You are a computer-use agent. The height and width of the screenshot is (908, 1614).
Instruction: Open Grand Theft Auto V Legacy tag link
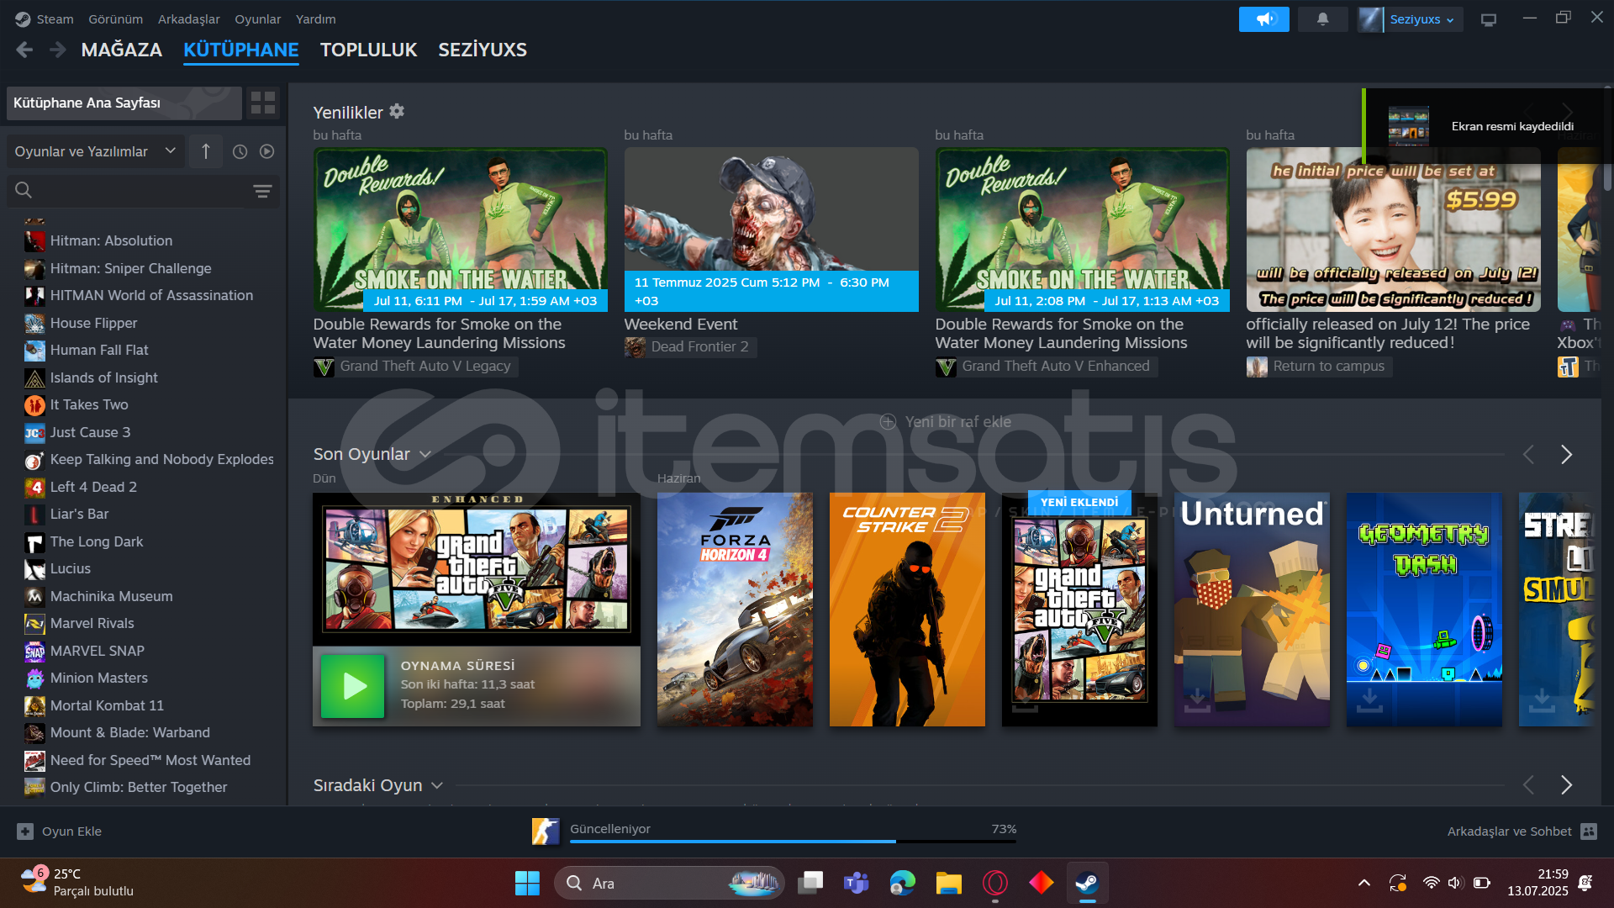pos(415,367)
